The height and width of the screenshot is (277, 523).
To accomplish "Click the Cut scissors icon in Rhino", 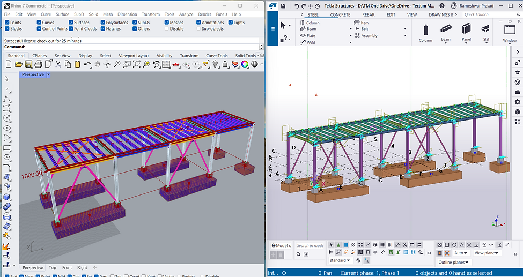I will [58, 64].
